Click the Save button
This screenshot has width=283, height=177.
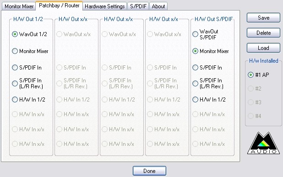point(263,18)
